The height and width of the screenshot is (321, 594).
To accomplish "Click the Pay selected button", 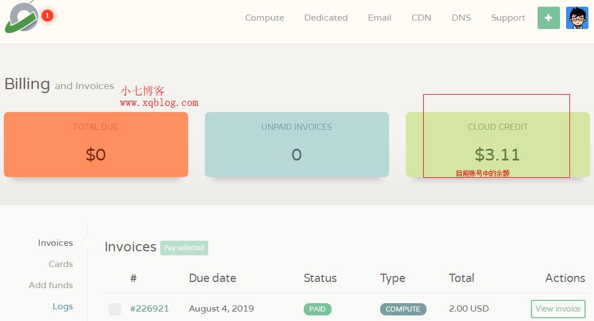I will [184, 247].
